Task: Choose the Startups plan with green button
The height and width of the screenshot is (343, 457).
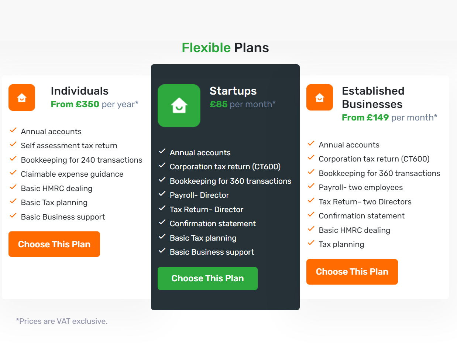Action: (207, 278)
